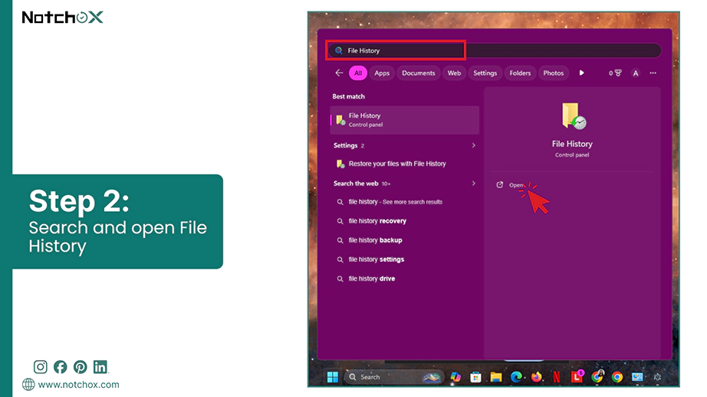Launch Firefox from the taskbar
The width and height of the screenshot is (707, 397).
[537, 377]
